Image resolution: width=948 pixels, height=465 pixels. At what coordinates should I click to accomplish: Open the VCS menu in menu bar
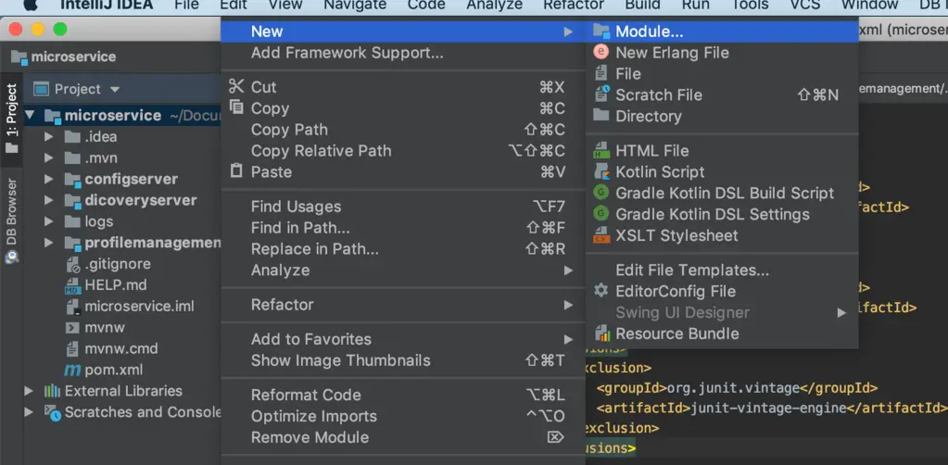click(x=804, y=5)
